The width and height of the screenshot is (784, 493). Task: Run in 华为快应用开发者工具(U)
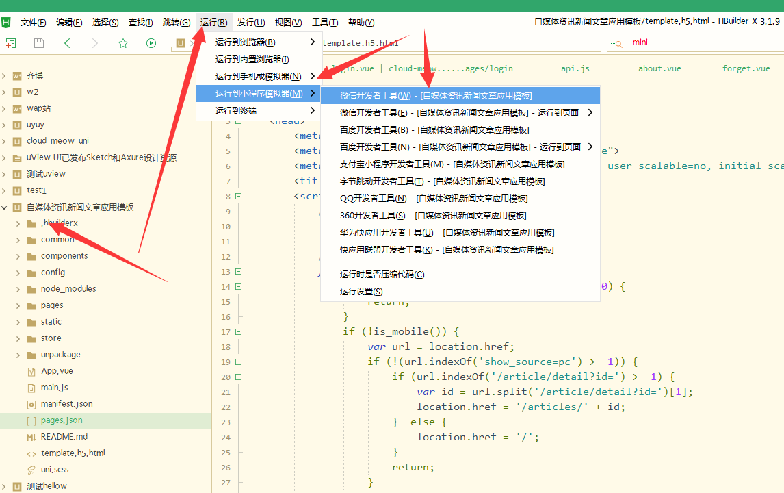point(460,233)
